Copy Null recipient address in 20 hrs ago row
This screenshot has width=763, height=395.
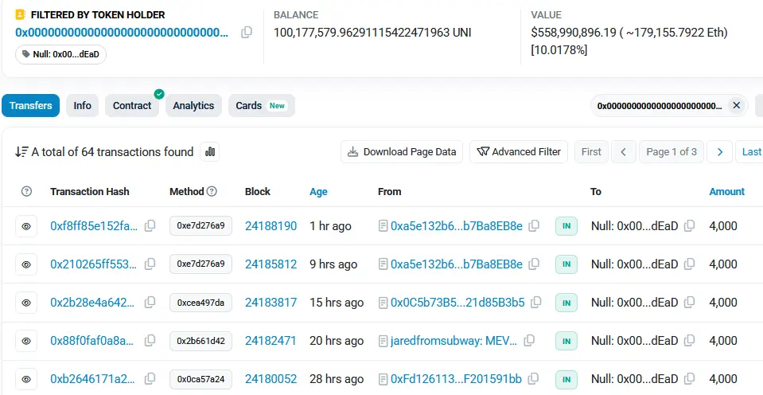(690, 340)
